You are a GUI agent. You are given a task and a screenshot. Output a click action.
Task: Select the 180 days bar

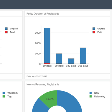pyautogui.click(x=71, y=61)
